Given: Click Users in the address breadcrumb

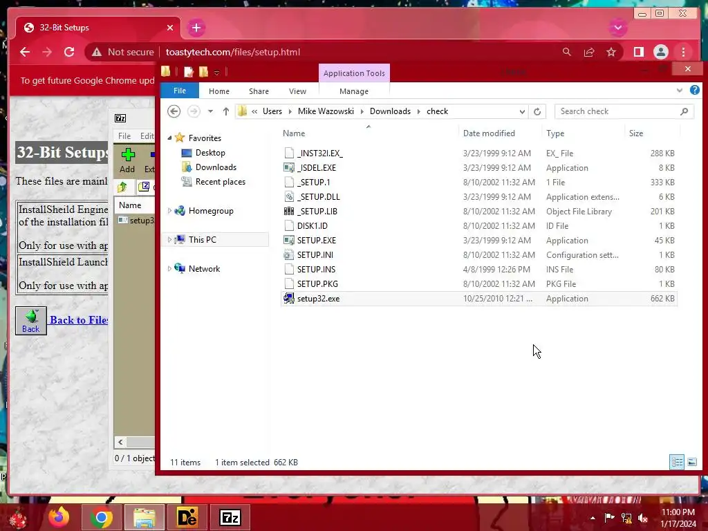Looking at the screenshot, I should (x=272, y=111).
